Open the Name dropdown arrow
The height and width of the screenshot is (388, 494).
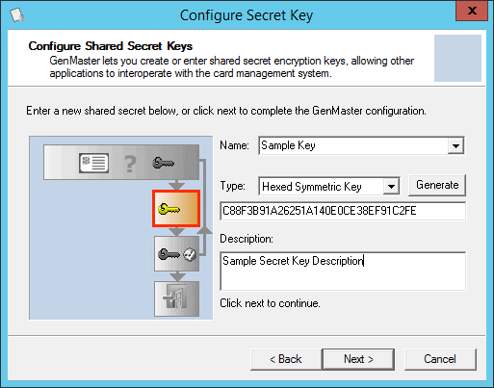[x=455, y=145]
